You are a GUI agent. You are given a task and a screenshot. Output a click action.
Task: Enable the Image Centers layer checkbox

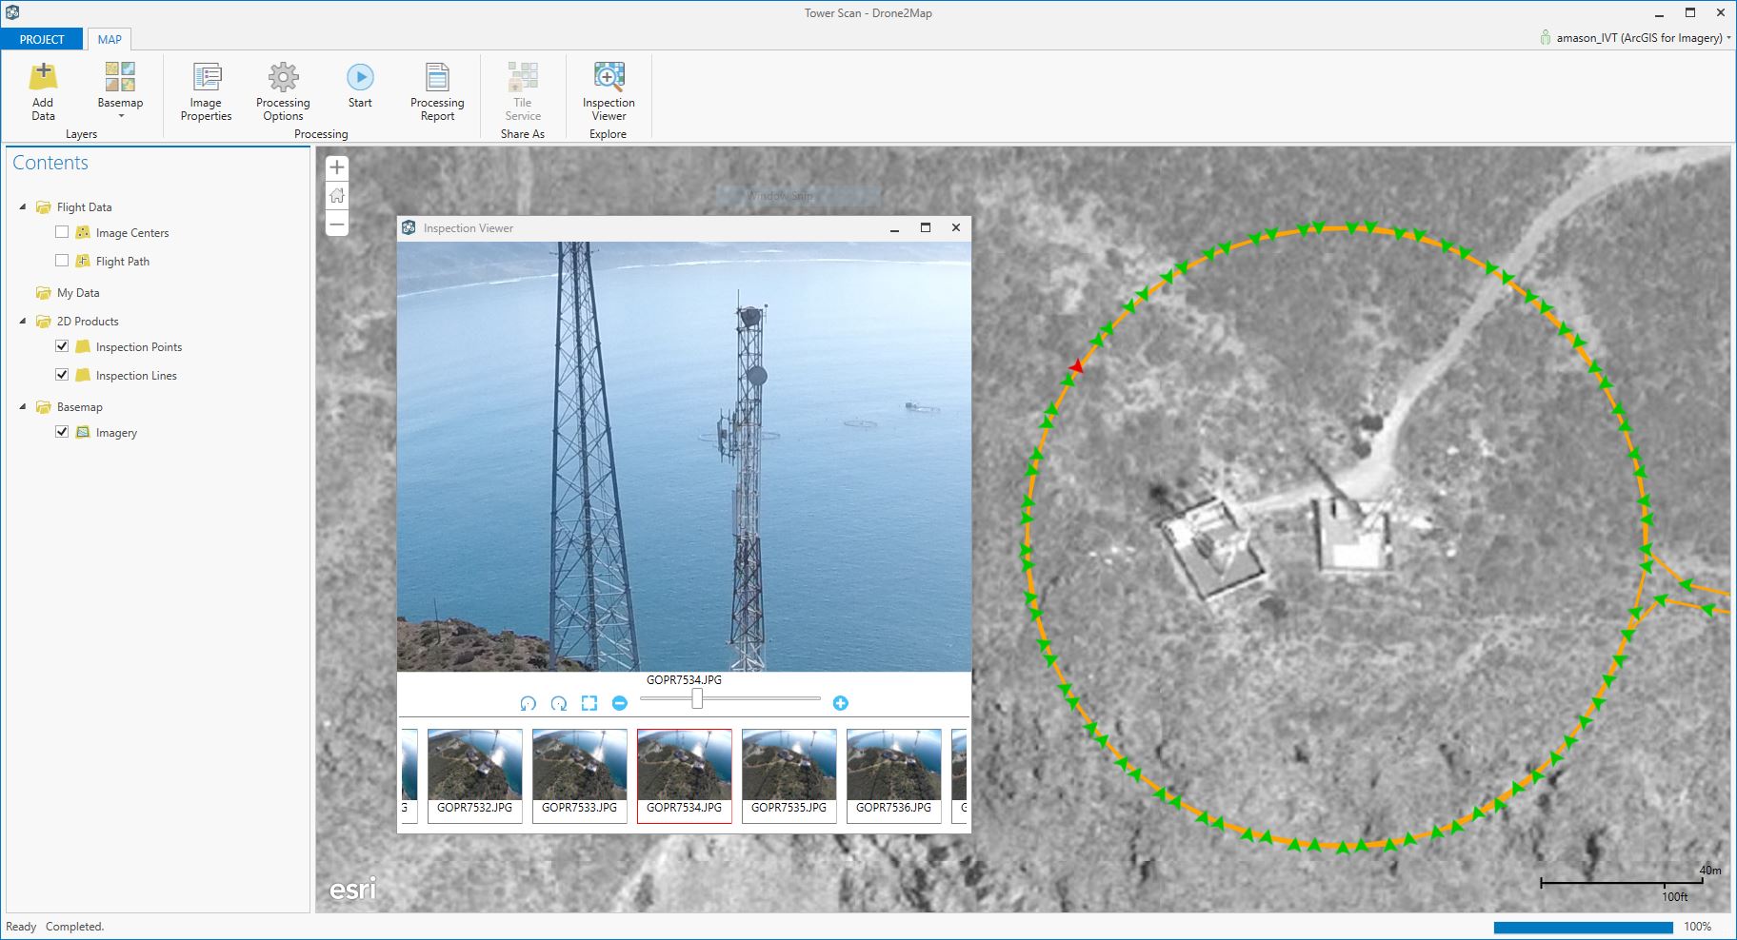tap(62, 232)
